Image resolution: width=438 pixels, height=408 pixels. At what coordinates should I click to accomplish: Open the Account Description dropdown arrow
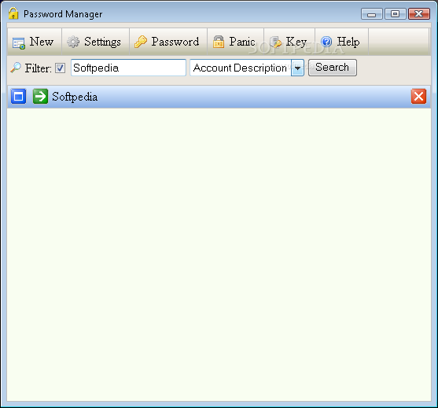pyautogui.click(x=297, y=68)
